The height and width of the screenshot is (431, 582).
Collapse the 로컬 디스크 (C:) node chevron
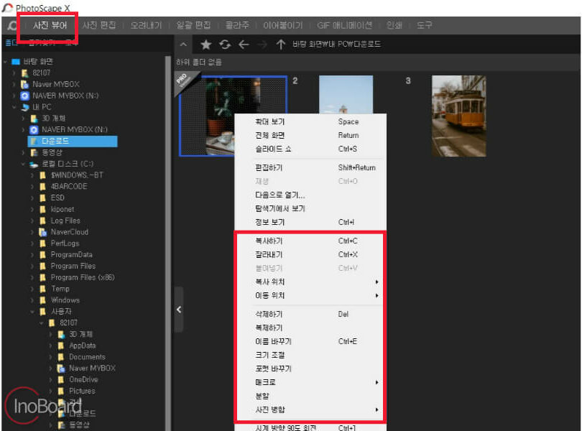24,164
